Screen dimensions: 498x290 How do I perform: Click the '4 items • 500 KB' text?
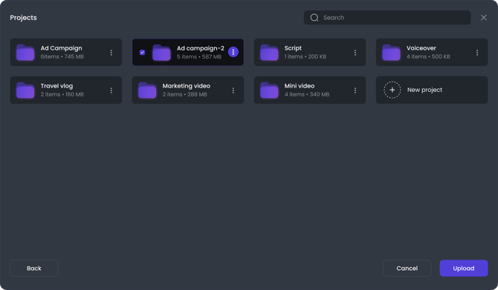pyautogui.click(x=428, y=56)
